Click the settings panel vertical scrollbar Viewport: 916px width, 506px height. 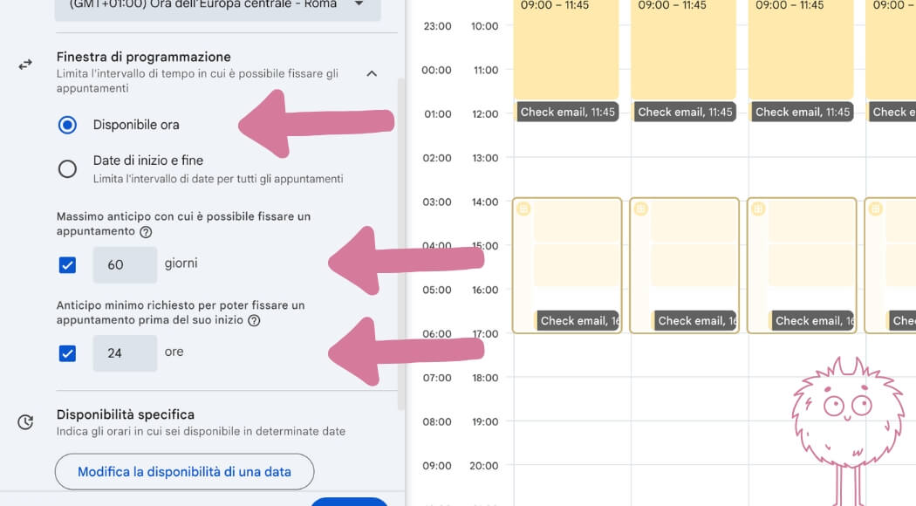pos(400,244)
